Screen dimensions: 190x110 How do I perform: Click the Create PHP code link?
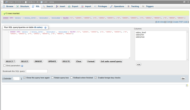click(x=180, y=22)
